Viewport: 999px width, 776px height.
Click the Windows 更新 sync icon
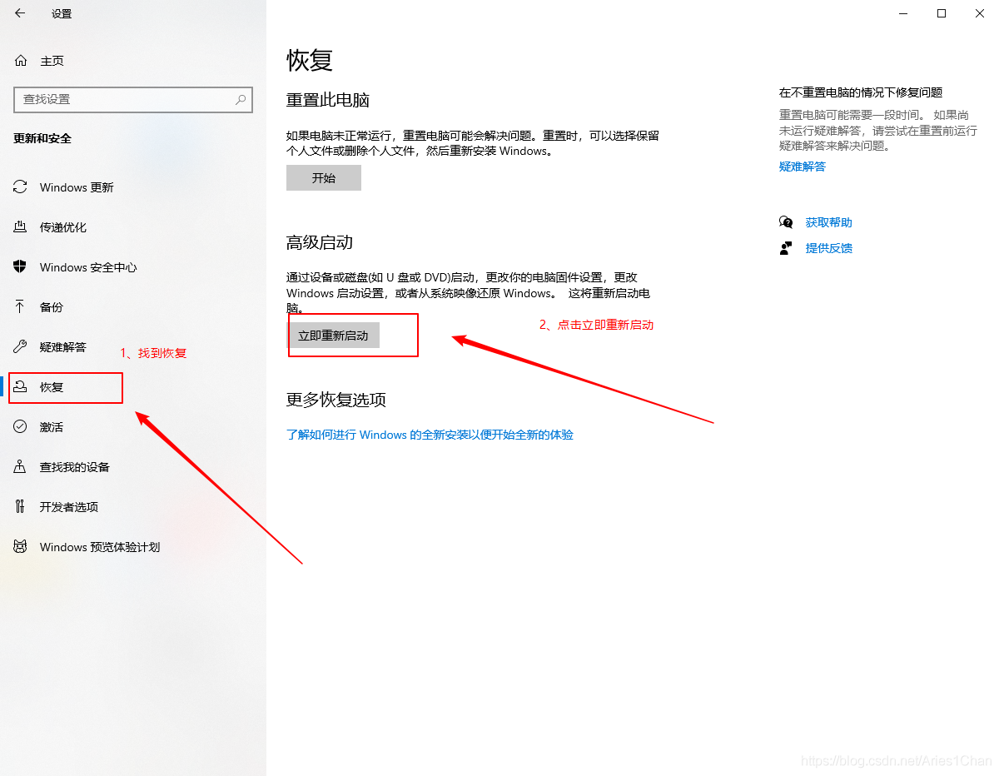21,187
